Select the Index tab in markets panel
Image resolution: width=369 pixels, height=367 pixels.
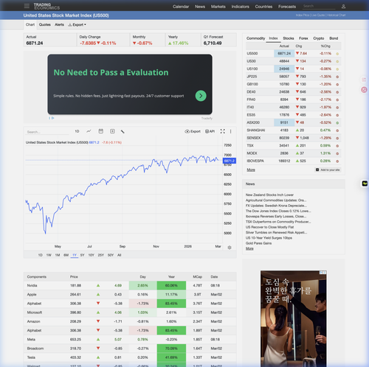[273, 38]
